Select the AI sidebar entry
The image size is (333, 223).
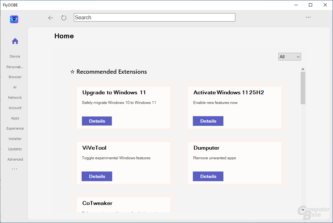pos(15,87)
